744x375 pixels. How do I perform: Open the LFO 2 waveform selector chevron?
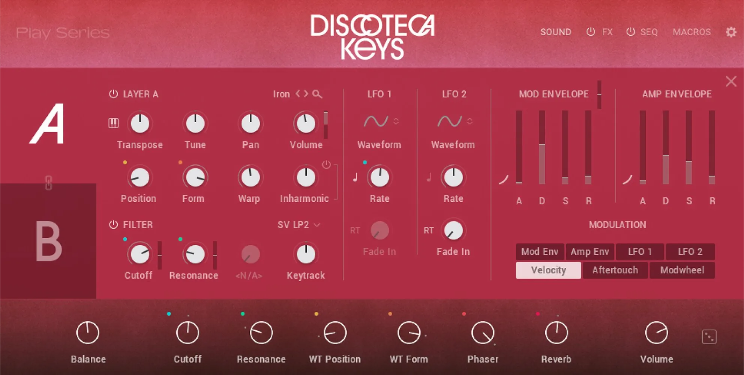(469, 121)
